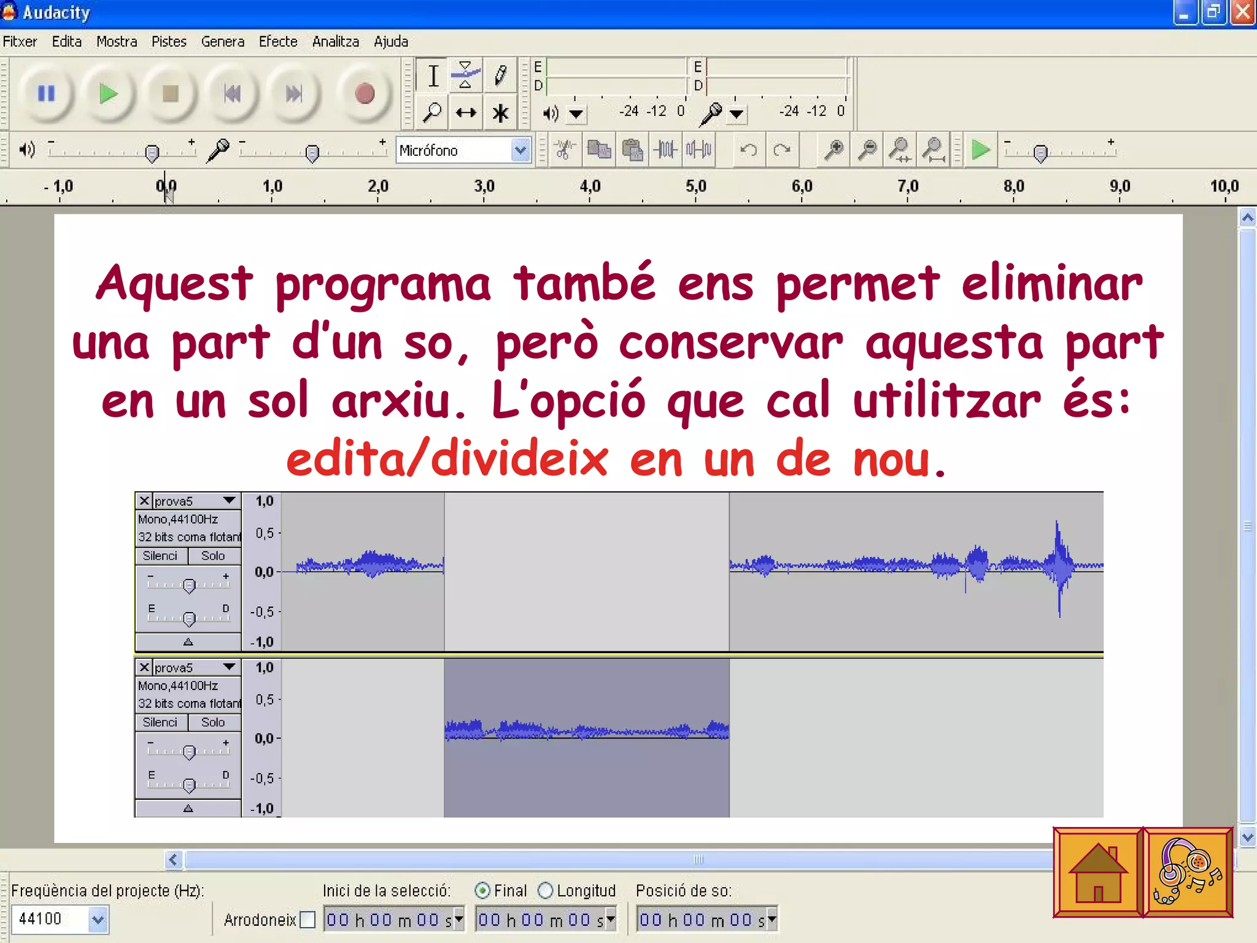Viewport: 1257px width, 943px height.
Task: Select the Time Shift arrows tool
Action: (466, 112)
